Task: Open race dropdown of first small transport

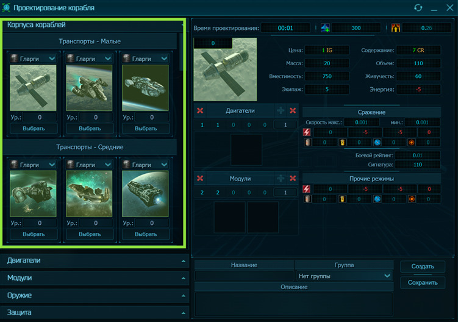Action: pyautogui.click(x=34, y=59)
